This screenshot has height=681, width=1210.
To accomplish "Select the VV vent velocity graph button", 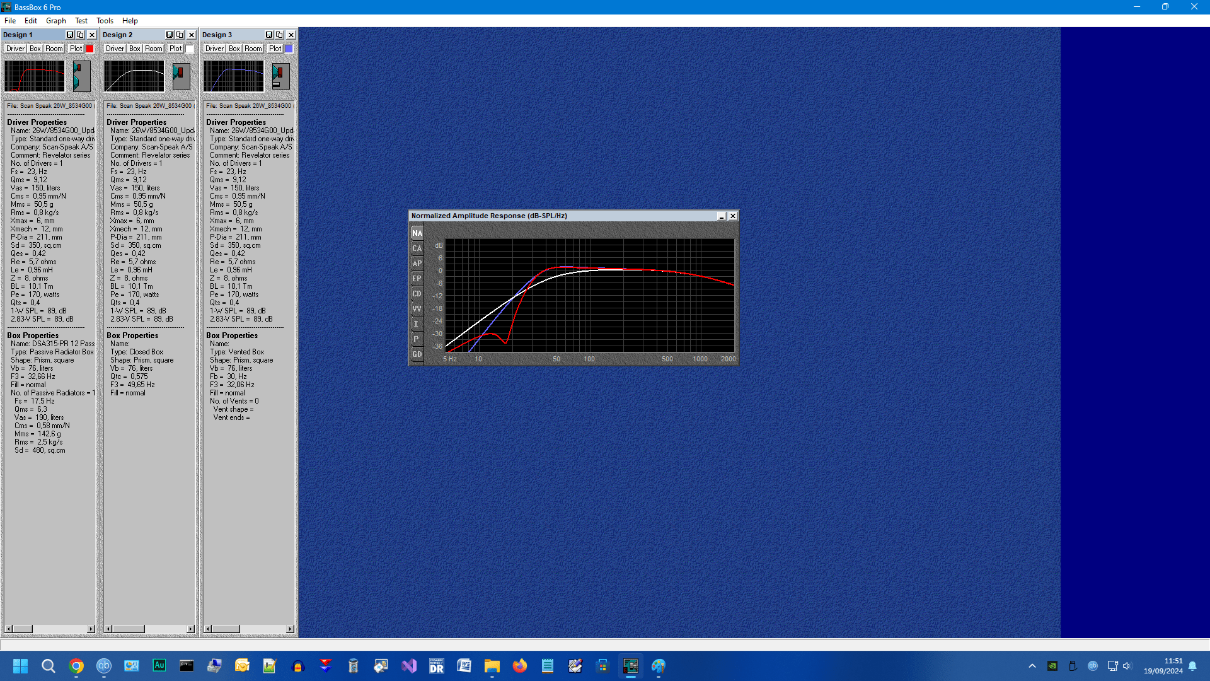I will point(417,308).
